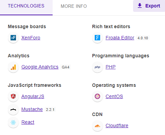Open the Cloudflare CDN link

coord(117,126)
